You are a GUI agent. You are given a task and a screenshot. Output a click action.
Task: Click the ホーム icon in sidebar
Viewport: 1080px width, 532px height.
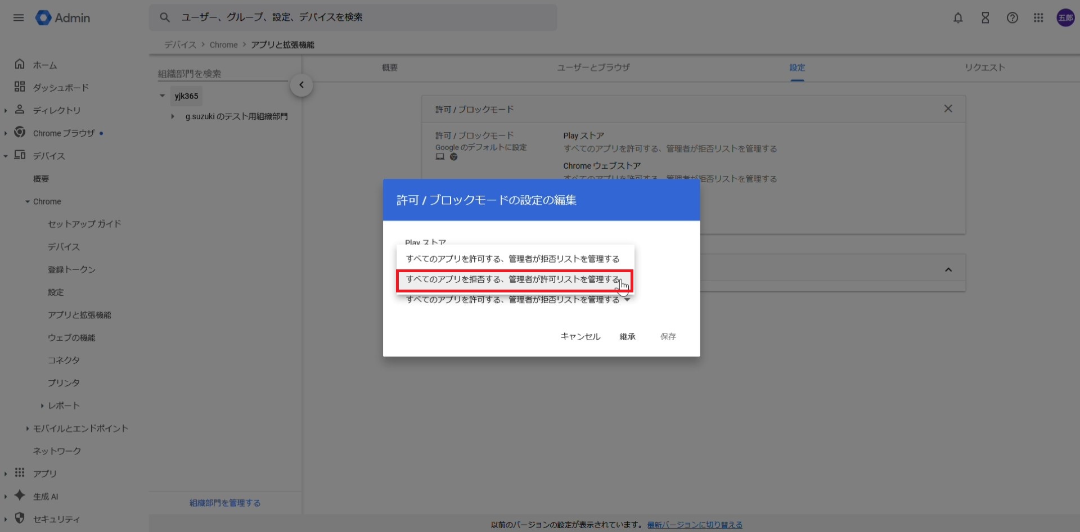[x=20, y=65]
